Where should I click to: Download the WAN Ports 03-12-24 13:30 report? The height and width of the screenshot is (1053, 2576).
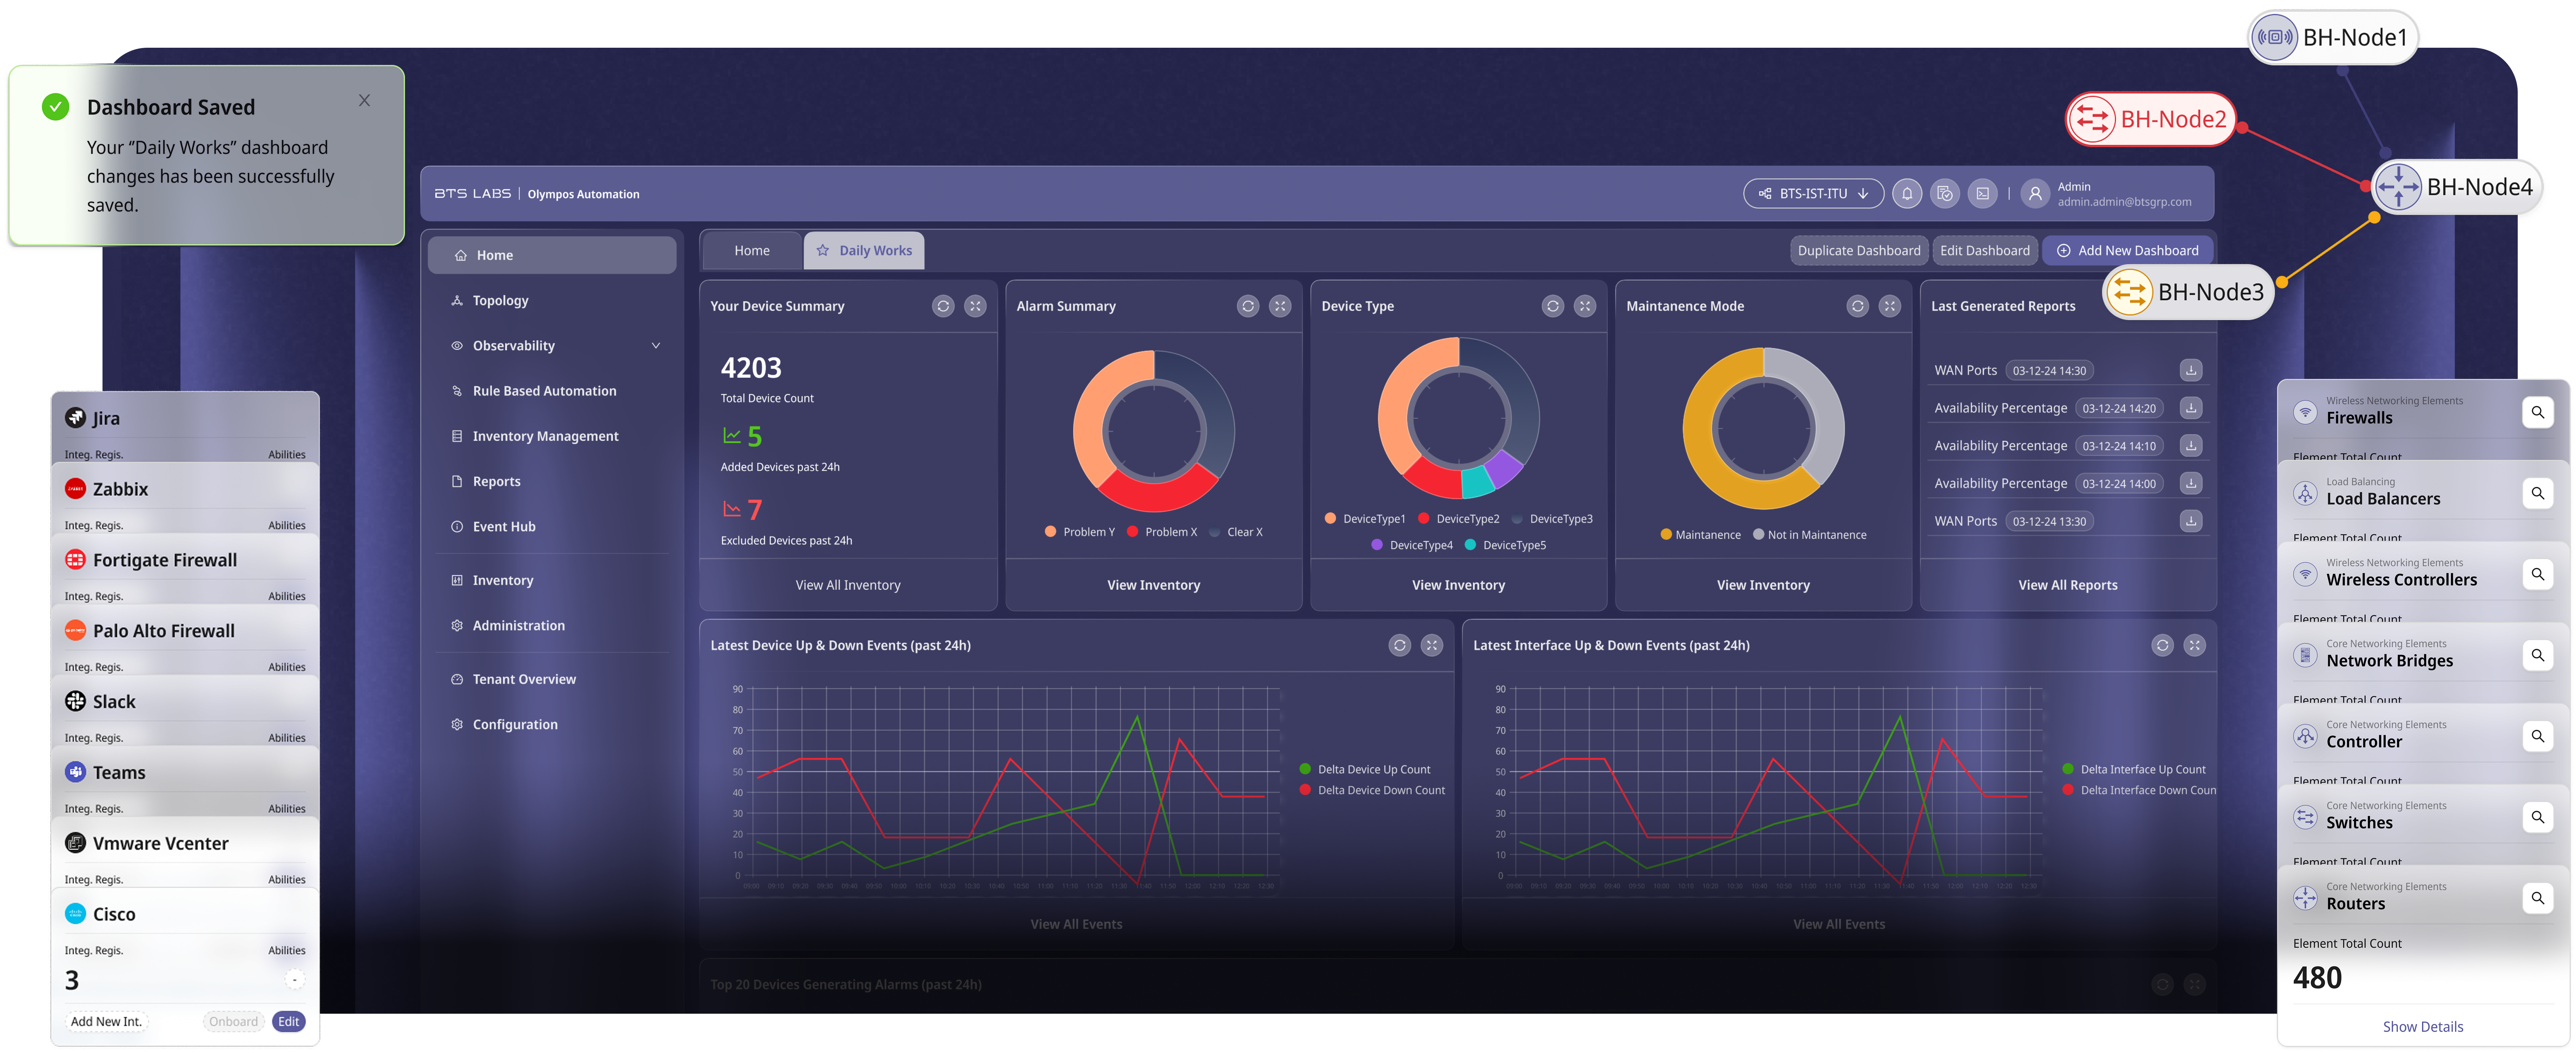click(x=2191, y=521)
